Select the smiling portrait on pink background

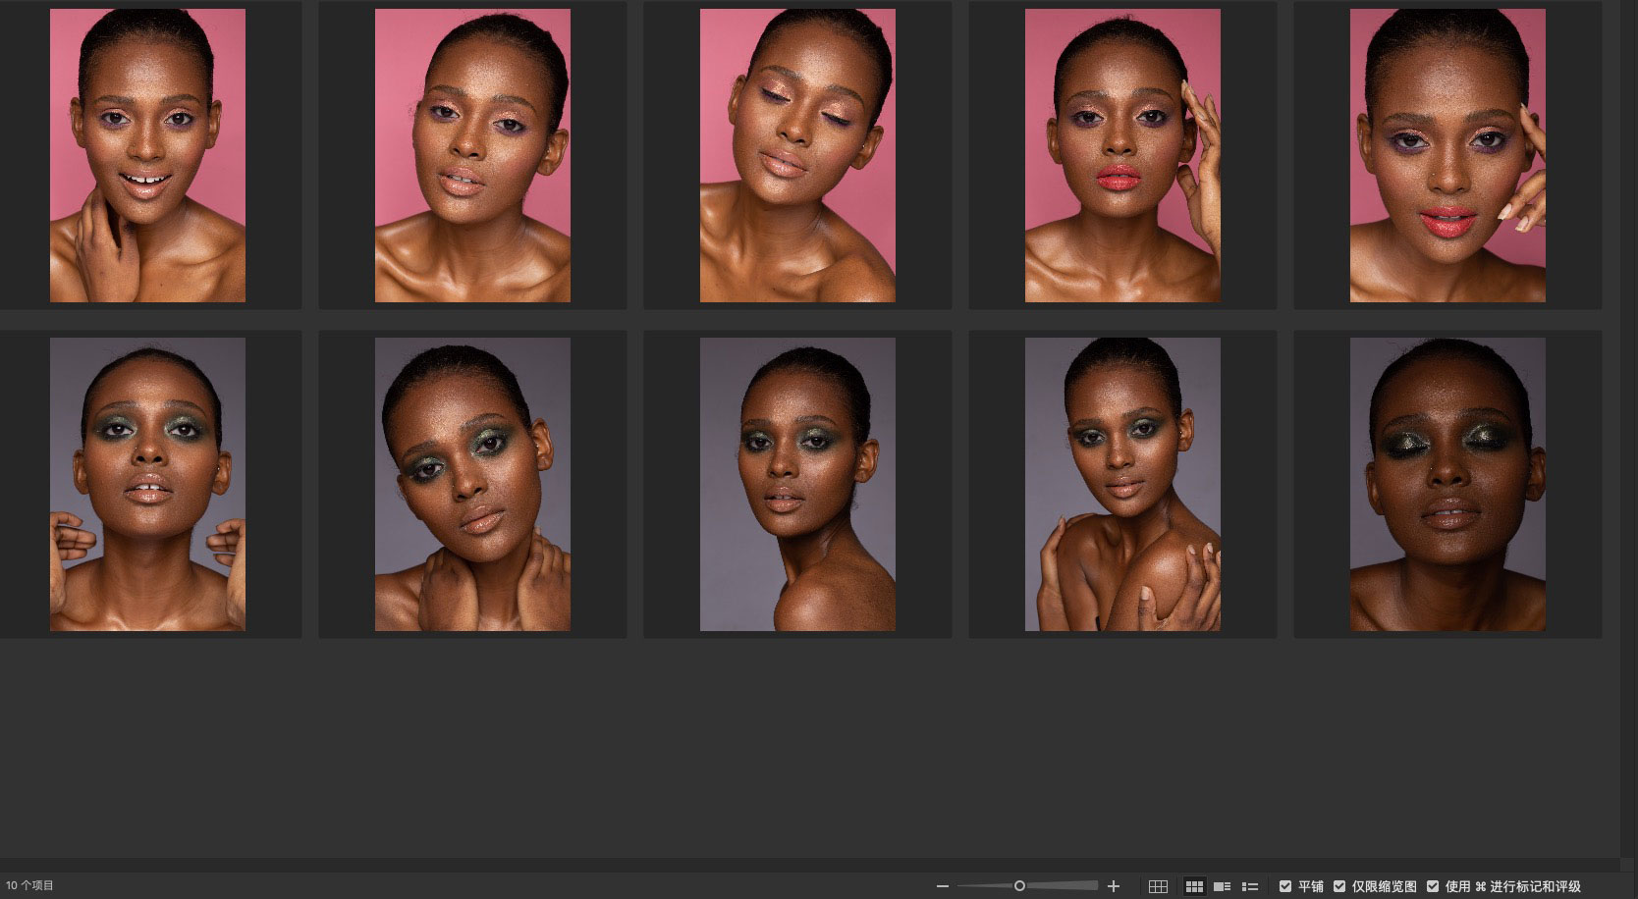pos(147,155)
